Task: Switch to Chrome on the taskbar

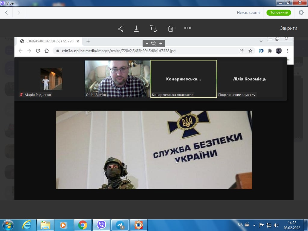Action: [83, 225]
